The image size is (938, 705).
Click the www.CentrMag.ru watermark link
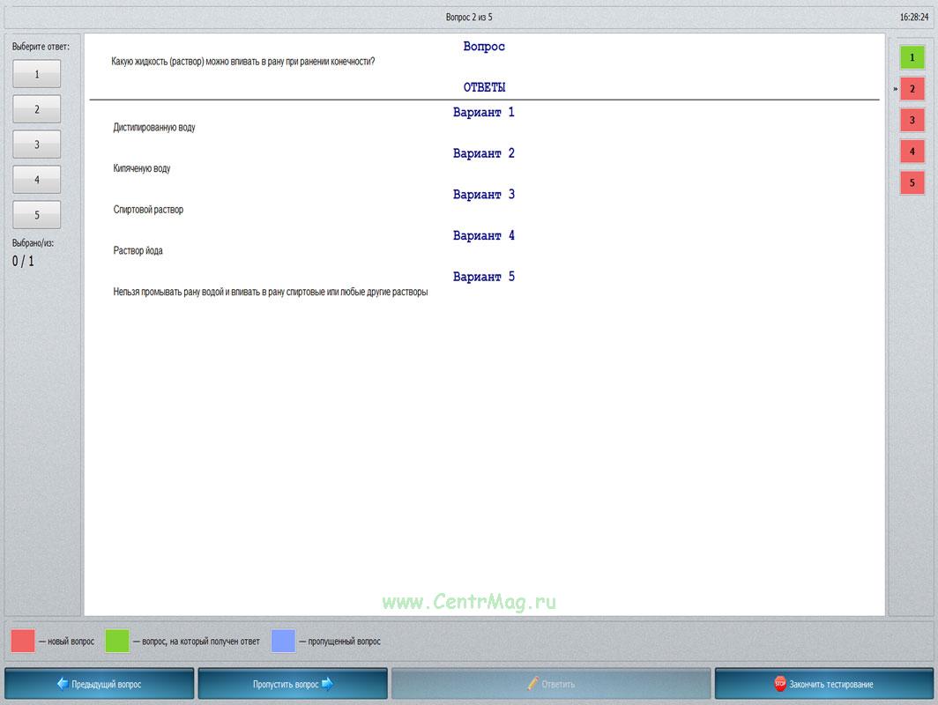tap(469, 602)
